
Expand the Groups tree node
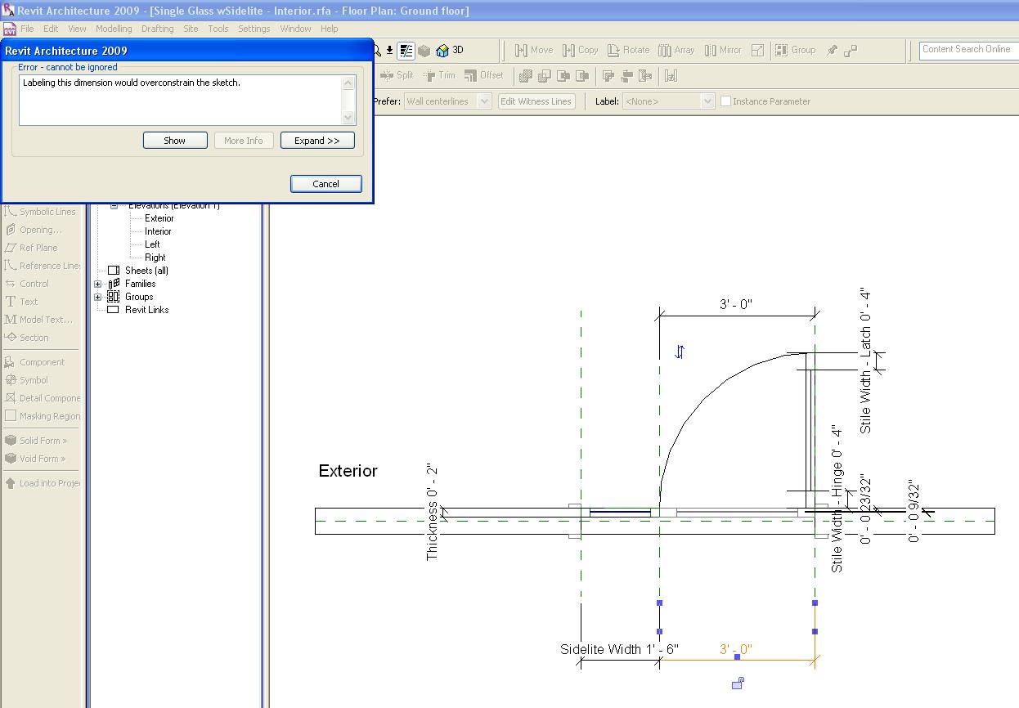tap(98, 297)
